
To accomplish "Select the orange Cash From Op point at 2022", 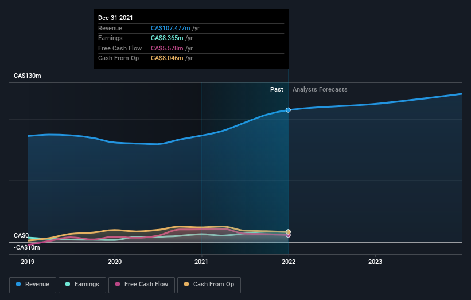I will 288,232.
